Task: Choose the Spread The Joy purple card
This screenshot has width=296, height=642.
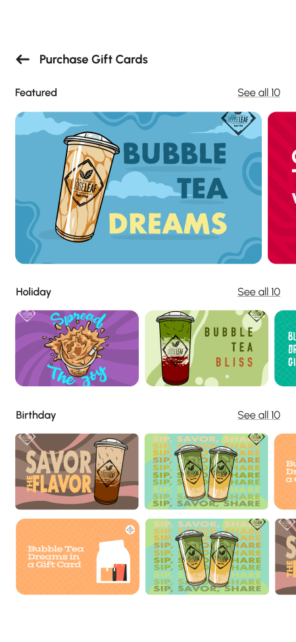Action: [77, 349]
